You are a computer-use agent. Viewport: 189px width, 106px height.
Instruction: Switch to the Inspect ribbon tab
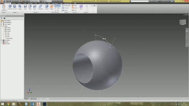click(x=19, y=3)
